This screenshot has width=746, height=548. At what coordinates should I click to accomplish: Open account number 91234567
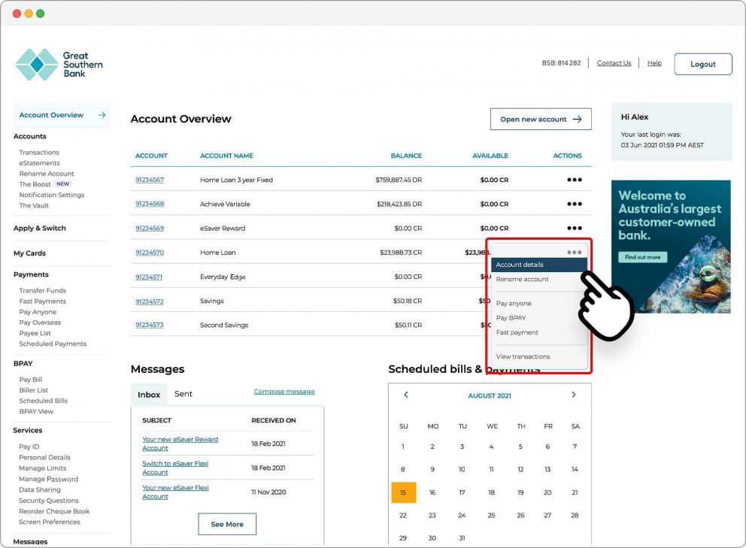coord(150,180)
